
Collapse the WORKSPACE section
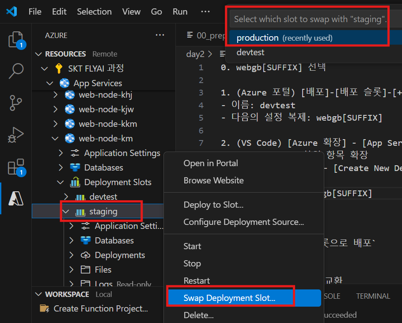click(x=38, y=294)
